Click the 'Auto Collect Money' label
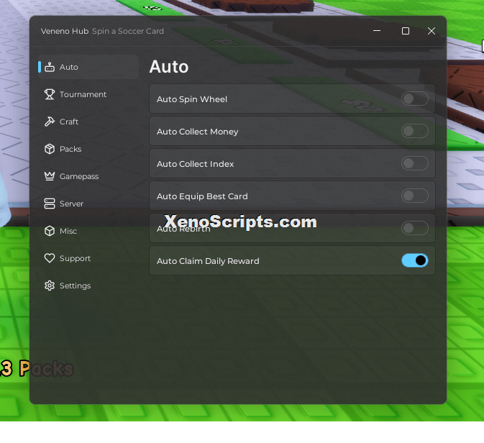 pos(197,132)
